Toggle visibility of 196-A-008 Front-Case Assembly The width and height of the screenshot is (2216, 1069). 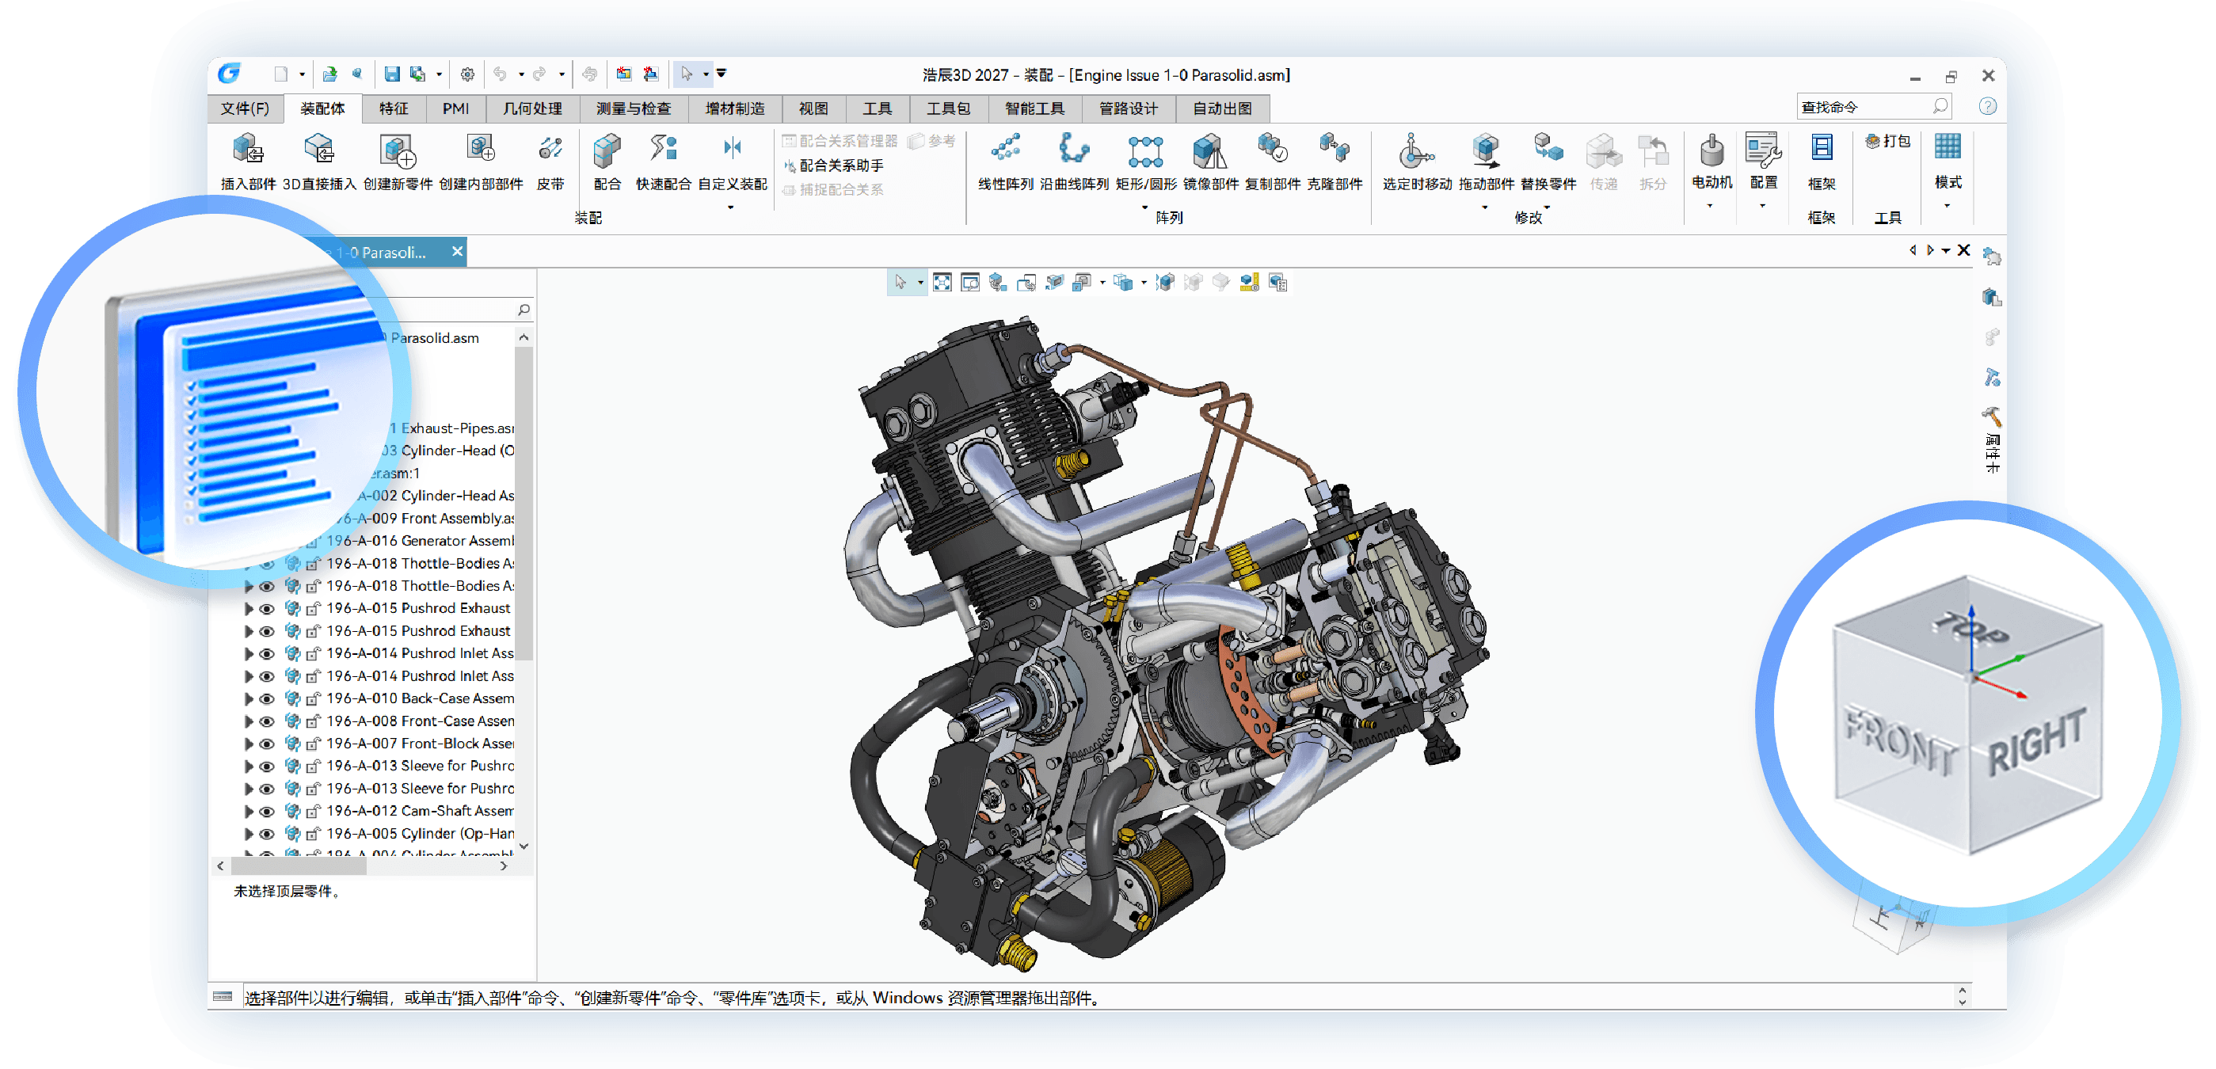268,721
